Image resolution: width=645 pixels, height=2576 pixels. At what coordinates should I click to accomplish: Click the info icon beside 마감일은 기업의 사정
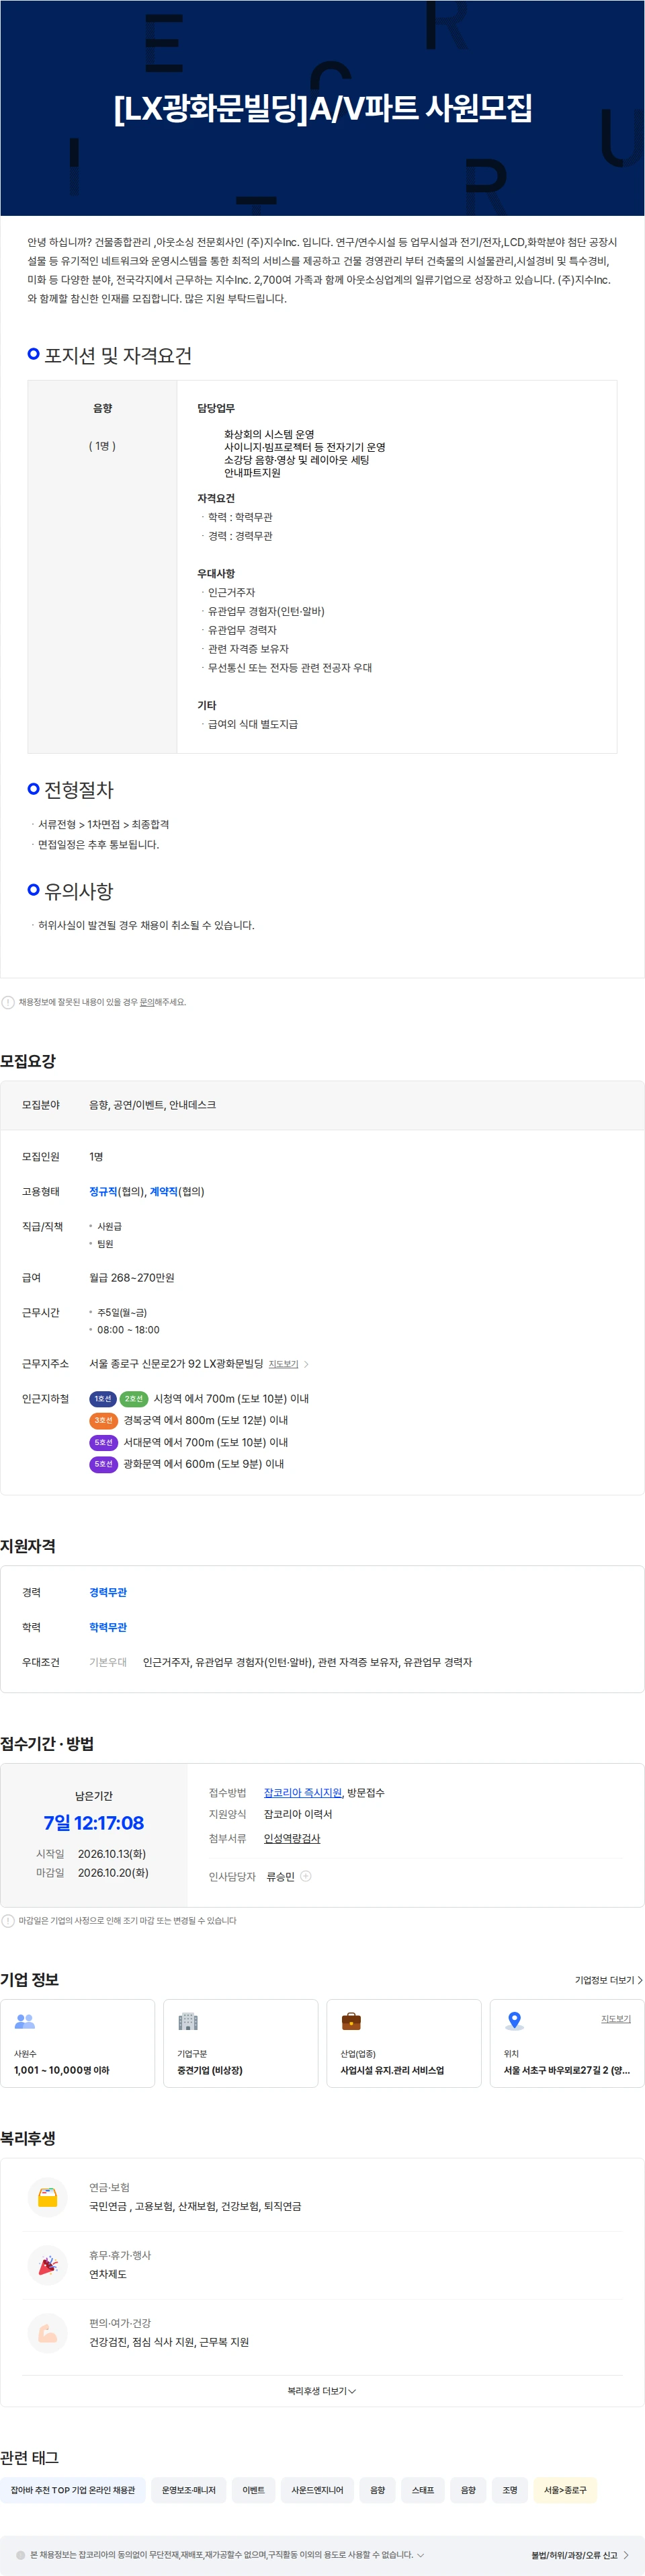pyautogui.click(x=8, y=1921)
